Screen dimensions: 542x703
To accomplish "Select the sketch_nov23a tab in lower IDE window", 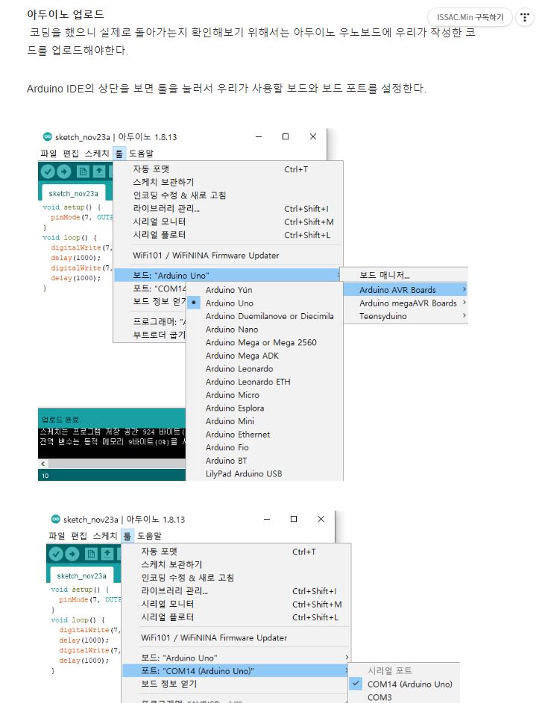I will [81, 576].
